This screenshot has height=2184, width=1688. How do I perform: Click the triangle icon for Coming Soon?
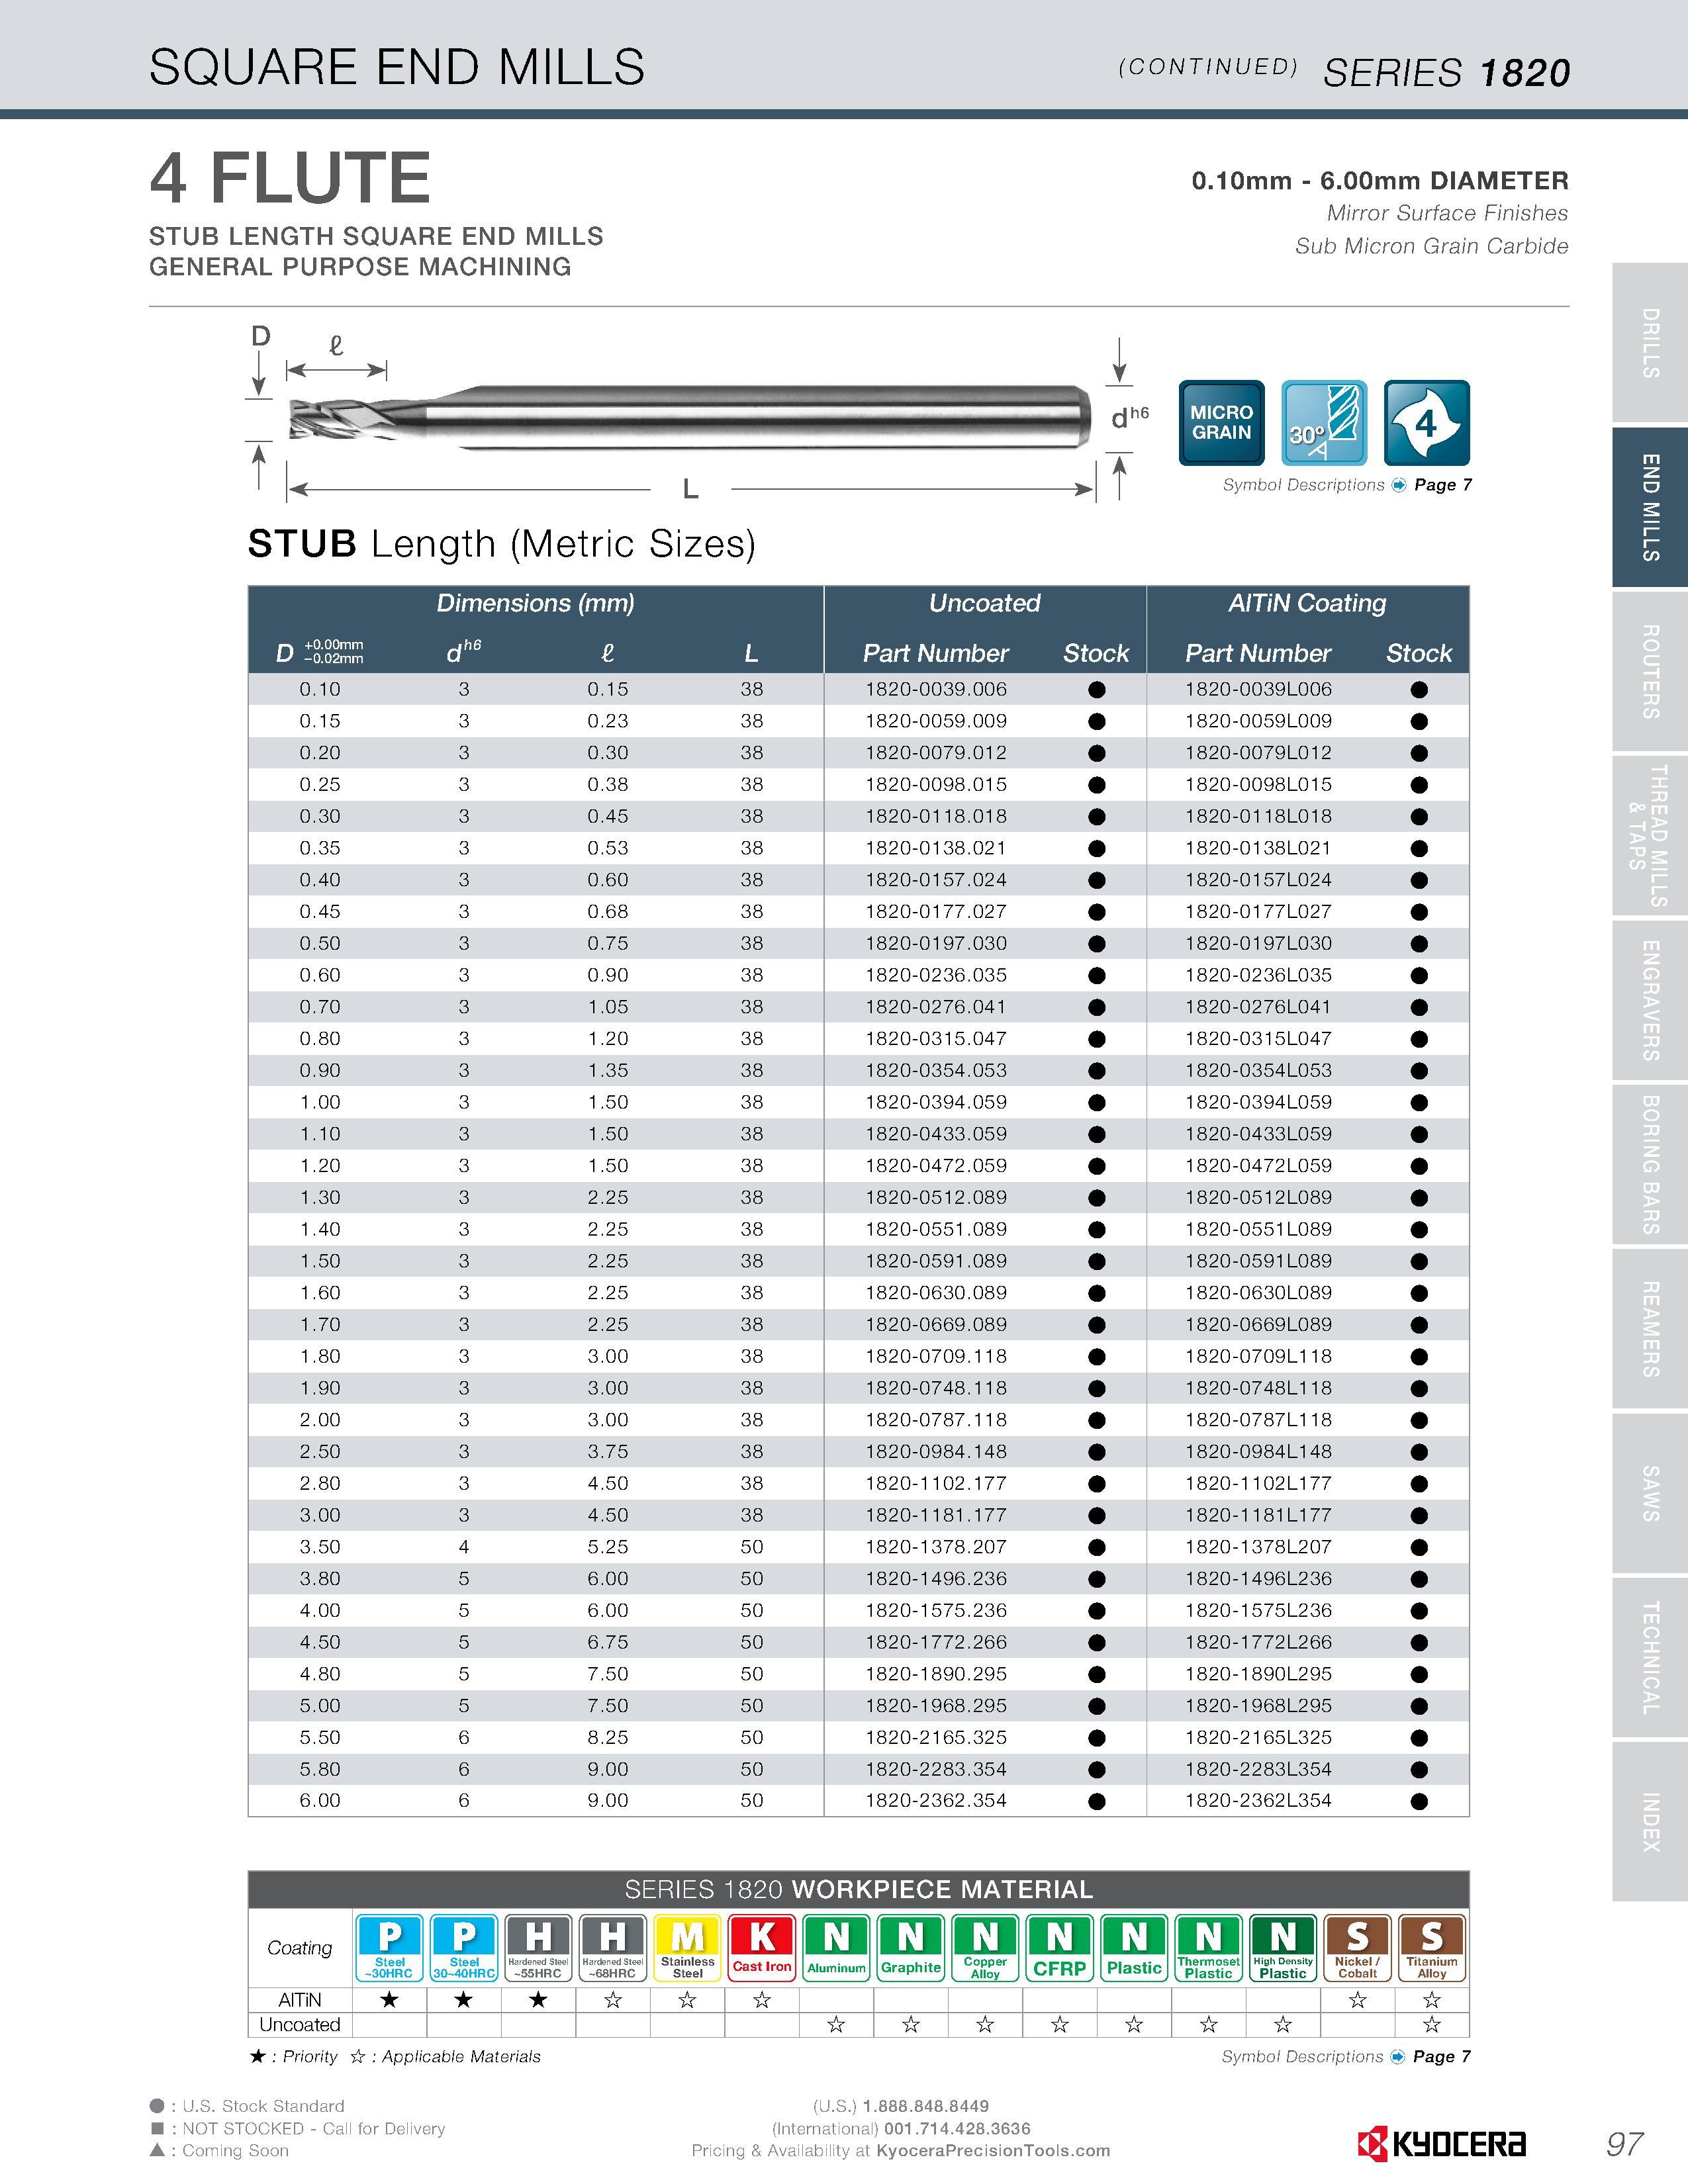click(157, 2150)
